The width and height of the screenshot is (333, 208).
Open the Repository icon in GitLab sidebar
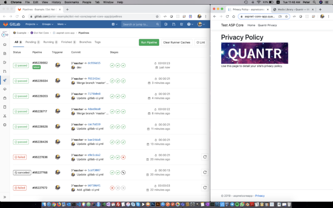click(5, 53)
